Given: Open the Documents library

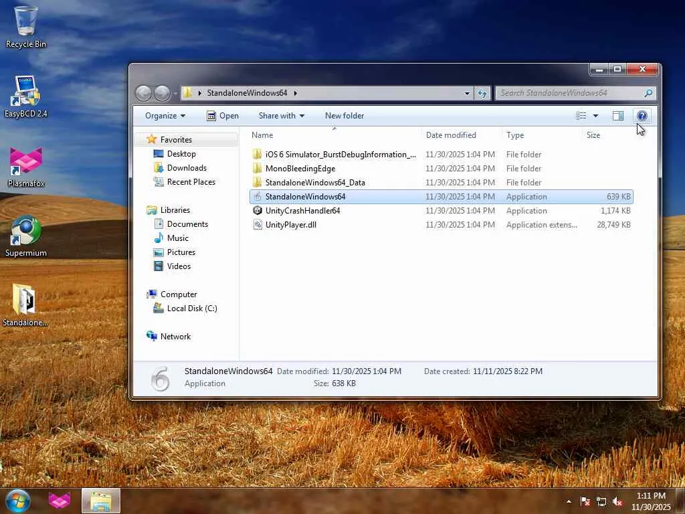Looking at the screenshot, I should (x=187, y=224).
